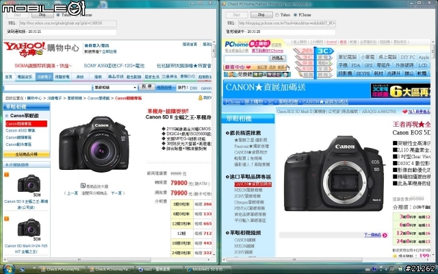Screen dimensions: 438x274
Task: Click Stop button in right PChome window
Action: [261, 14]
